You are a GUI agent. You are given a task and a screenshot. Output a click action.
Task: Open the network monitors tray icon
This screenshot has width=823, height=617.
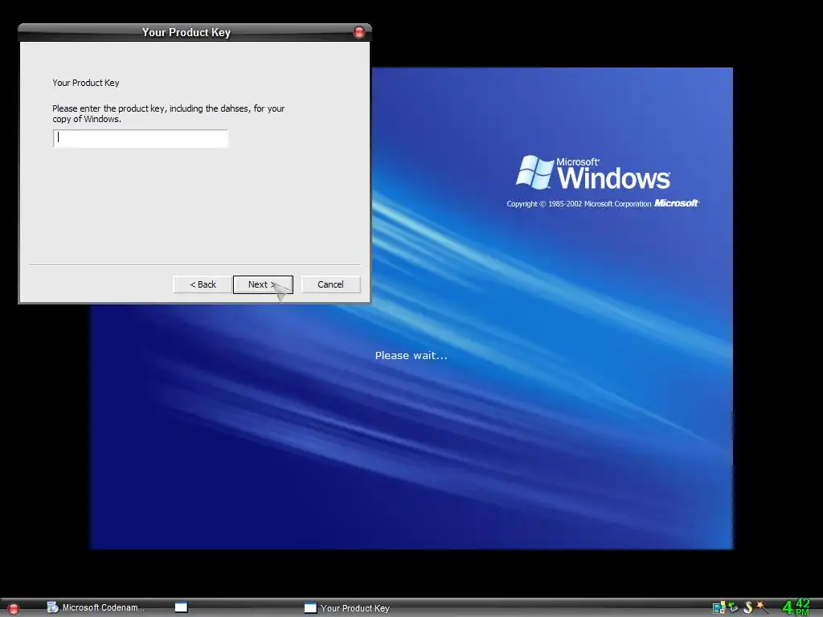(719, 607)
